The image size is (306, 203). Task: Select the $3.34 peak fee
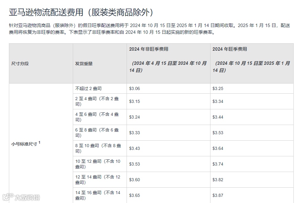click(x=218, y=101)
